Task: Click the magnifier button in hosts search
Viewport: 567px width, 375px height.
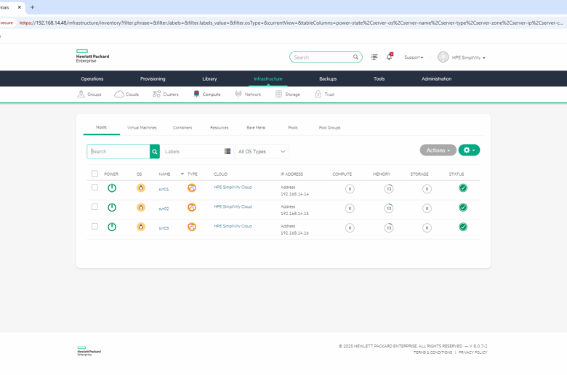Action: tap(155, 151)
